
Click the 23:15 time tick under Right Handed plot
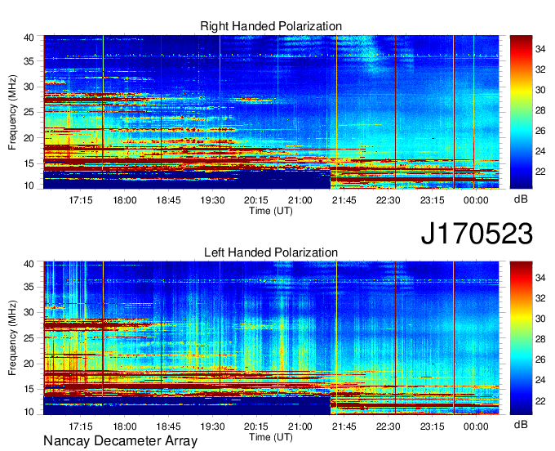pos(433,200)
